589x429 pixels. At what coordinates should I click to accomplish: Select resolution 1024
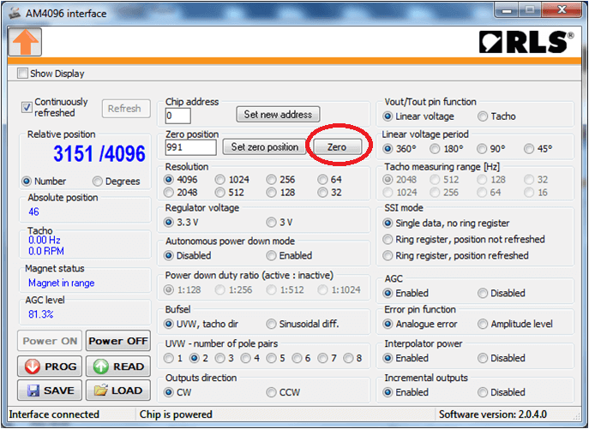point(232,180)
